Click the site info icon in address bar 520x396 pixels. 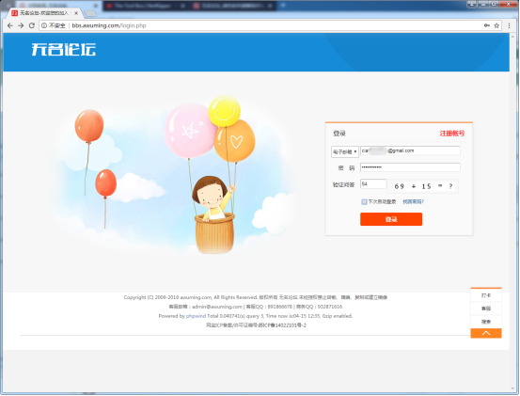tap(44, 25)
